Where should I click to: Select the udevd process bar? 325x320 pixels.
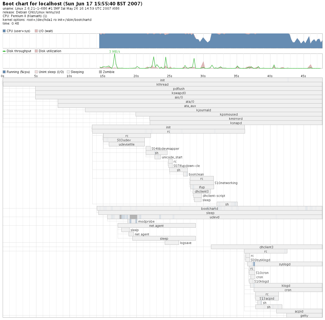(215, 217)
